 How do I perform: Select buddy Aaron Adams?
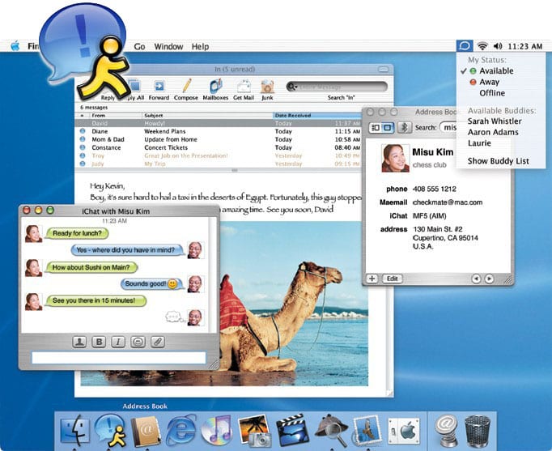click(493, 132)
